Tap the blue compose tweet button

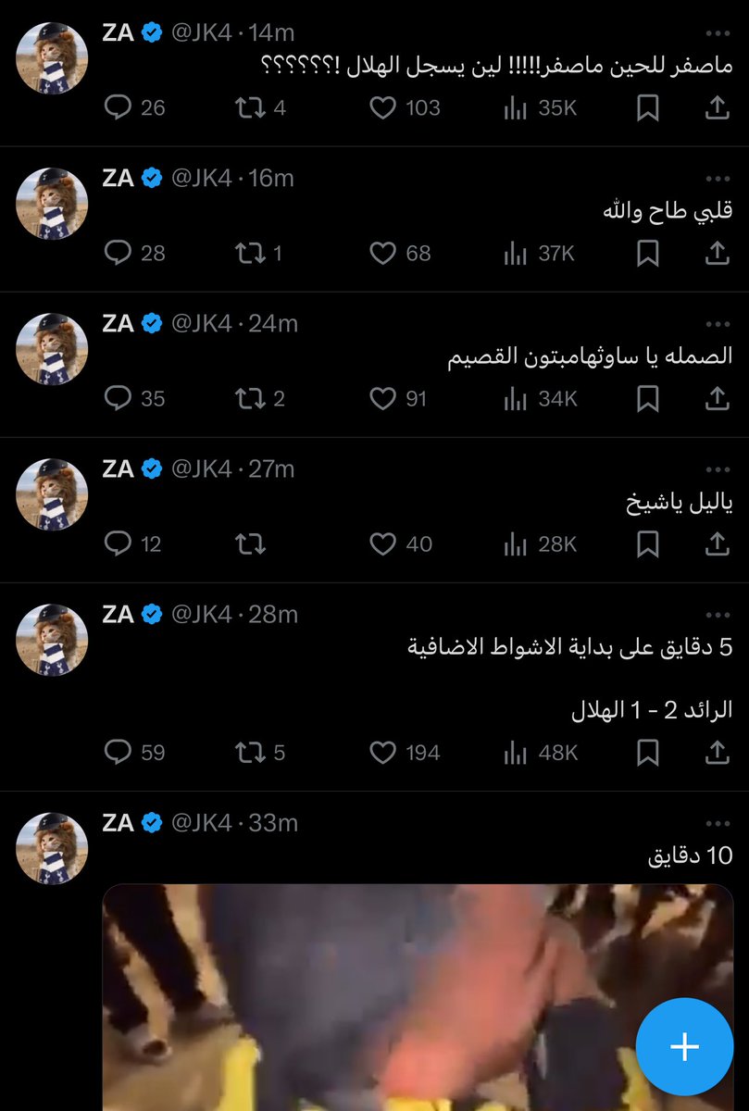pyautogui.click(x=684, y=1046)
